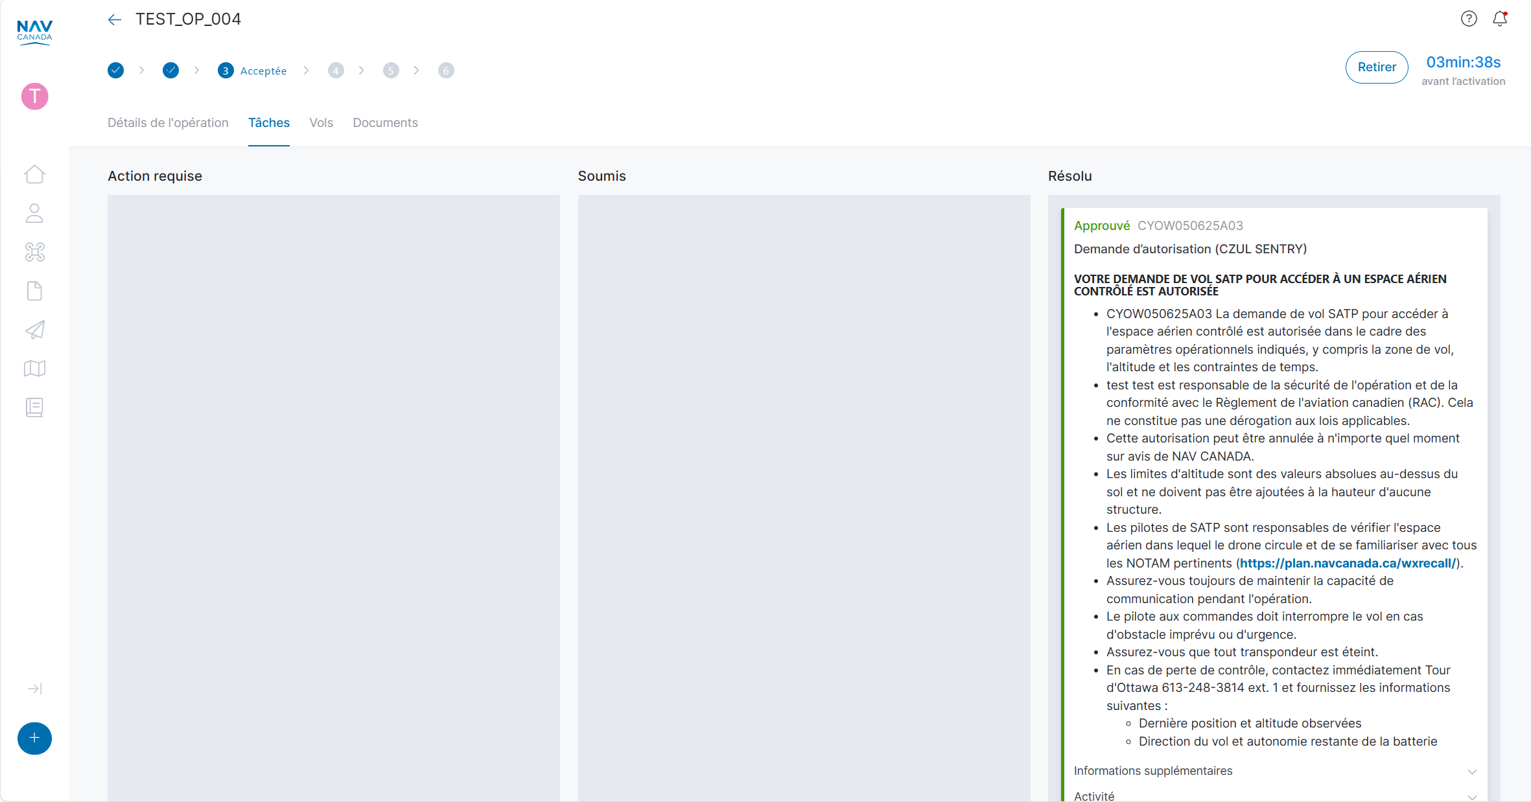Screen dimensions: 1531x802
Task: Click the Approuvé status label
Action: point(1102,226)
